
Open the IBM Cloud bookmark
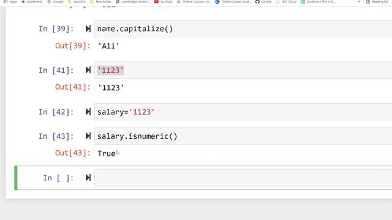tap(286, 2)
